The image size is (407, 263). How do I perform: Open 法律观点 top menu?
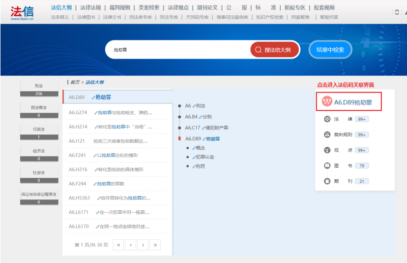(x=178, y=7)
